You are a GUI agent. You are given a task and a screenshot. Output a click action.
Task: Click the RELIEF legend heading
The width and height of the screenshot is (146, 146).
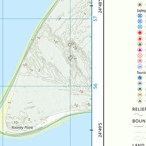click(x=139, y=109)
